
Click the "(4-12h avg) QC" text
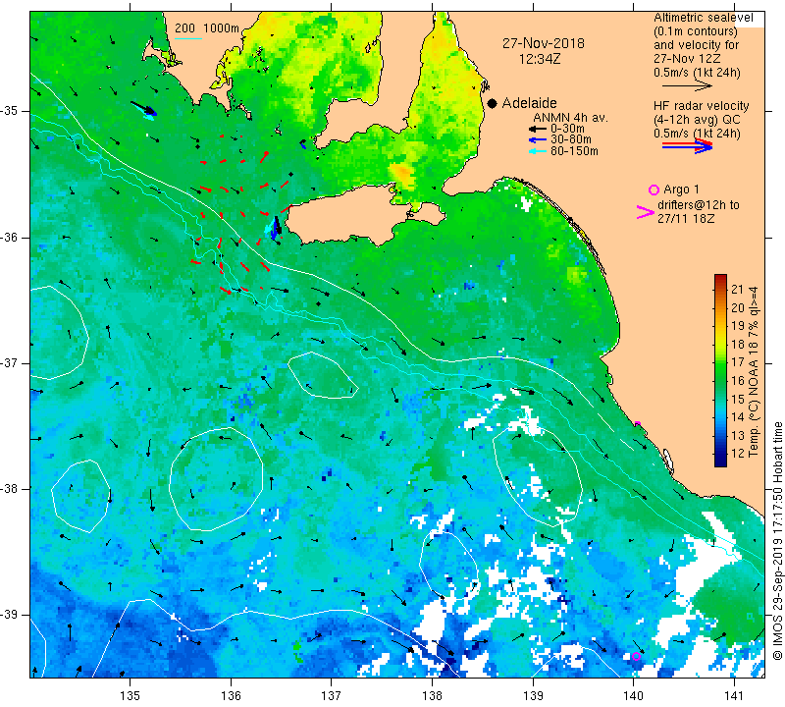tap(697, 120)
